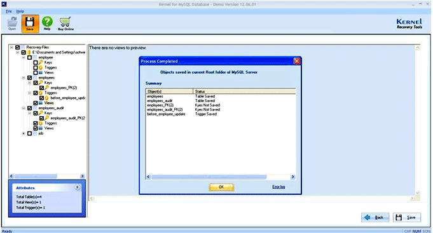
Task: Open the Help menu
Action: click(20, 11)
